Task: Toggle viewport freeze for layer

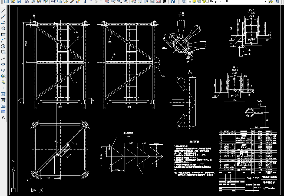Action: pyautogui.click(x=199, y=1)
